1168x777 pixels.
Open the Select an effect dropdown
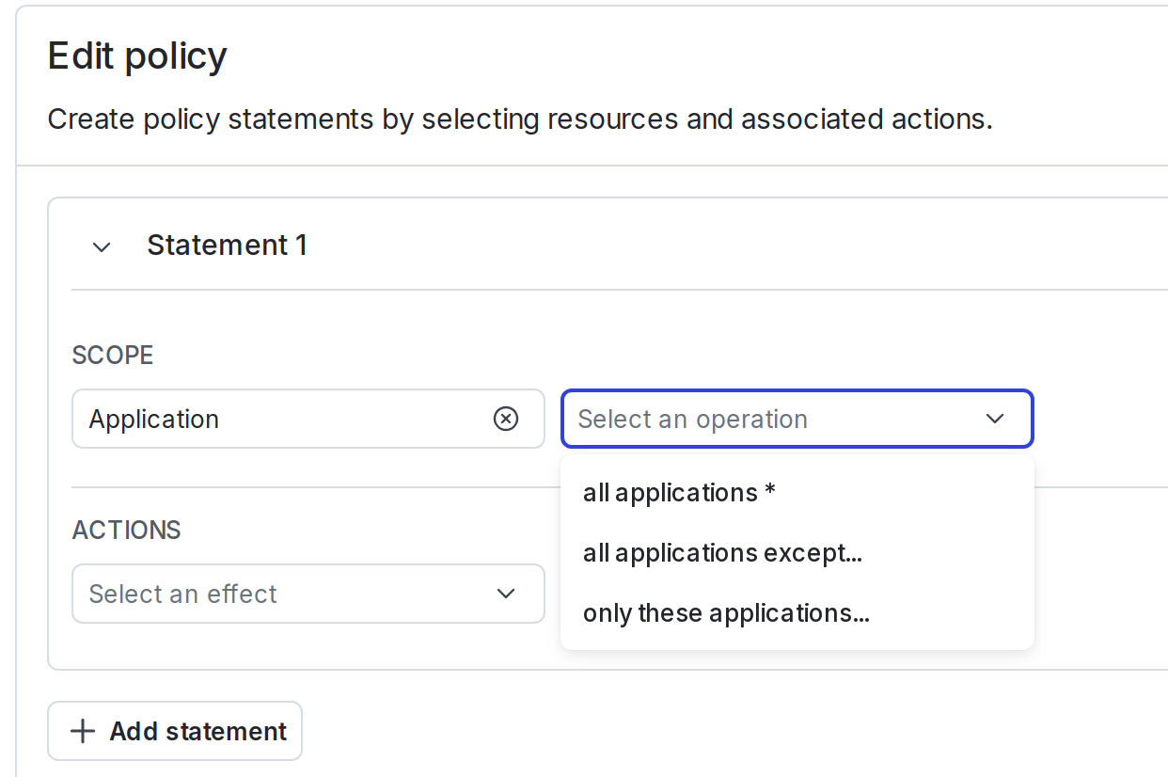(x=308, y=594)
